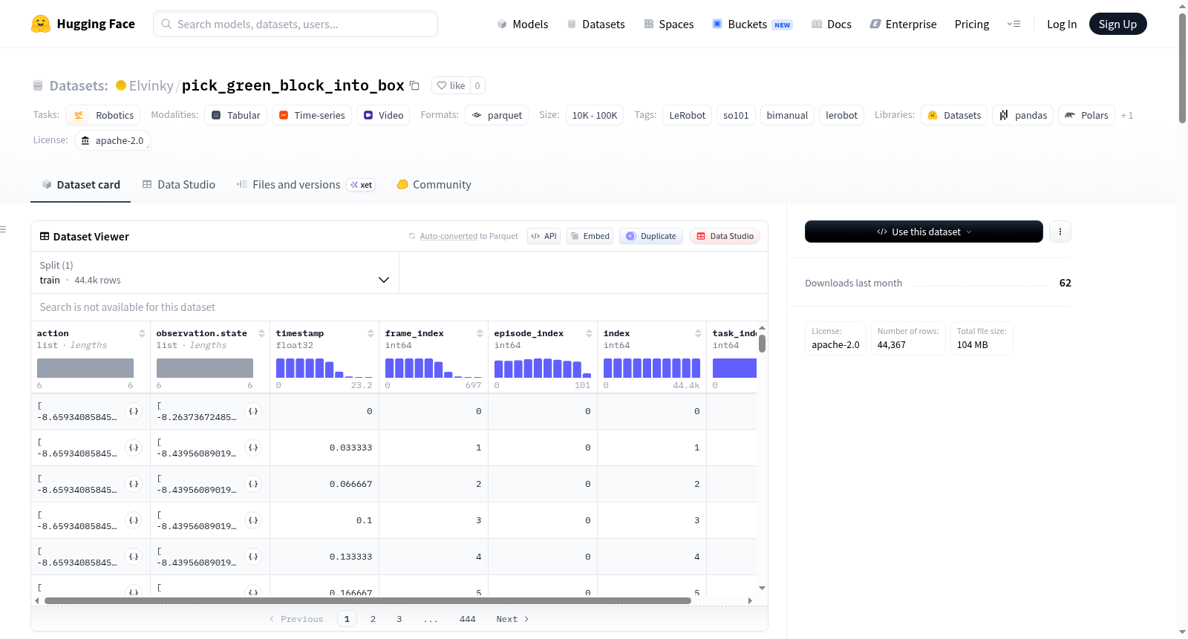Filter by the bimanual tag
1188x639 pixels.
(x=787, y=115)
